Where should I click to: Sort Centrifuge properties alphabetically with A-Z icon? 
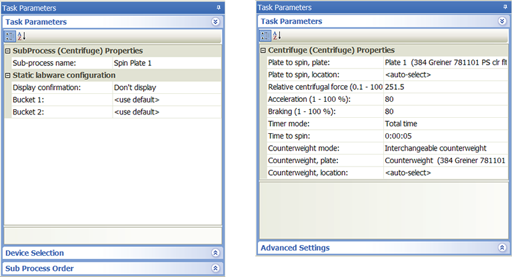(x=276, y=35)
